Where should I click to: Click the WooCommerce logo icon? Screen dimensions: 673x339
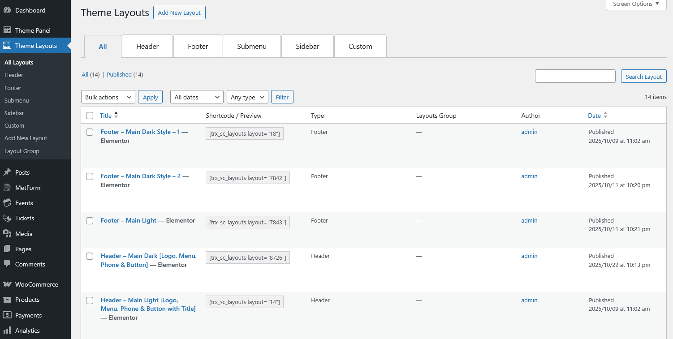click(x=7, y=284)
